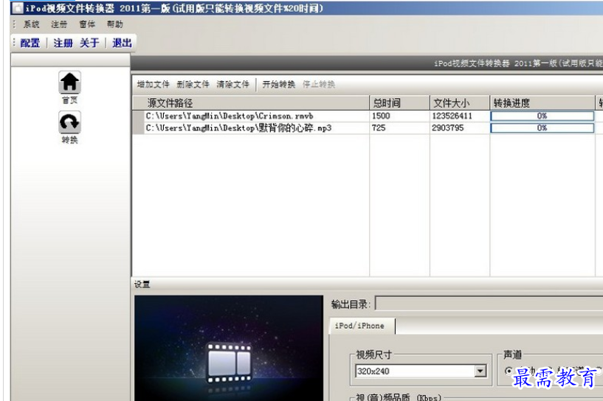Click 清除文件 to clear files

point(232,84)
